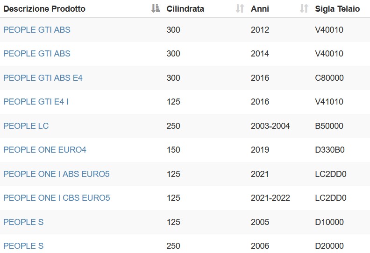
Task: Sort by Cilindrata using its arrows icon
Action: 240,8
